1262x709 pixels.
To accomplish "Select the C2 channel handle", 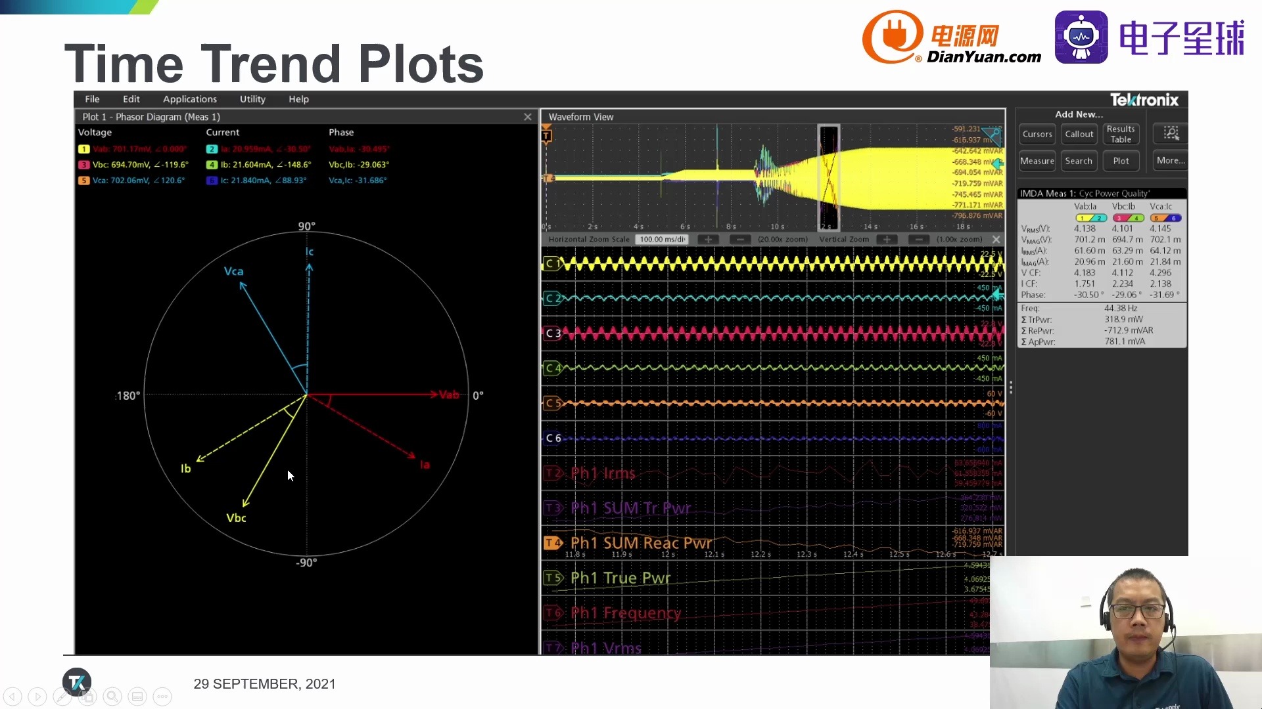I will click(x=553, y=298).
